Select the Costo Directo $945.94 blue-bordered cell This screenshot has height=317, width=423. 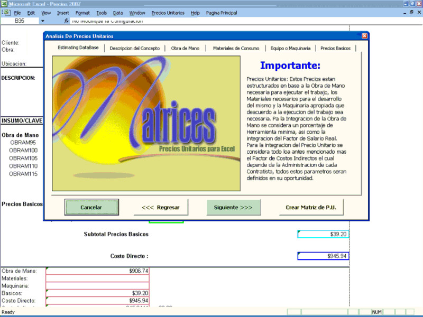point(323,256)
